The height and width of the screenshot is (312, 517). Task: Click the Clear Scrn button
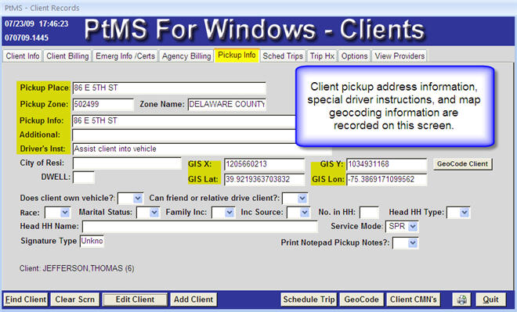click(x=75, y=299)
